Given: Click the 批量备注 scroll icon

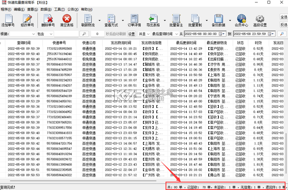Looking at the screenshot, I should [x=176, y=20].
